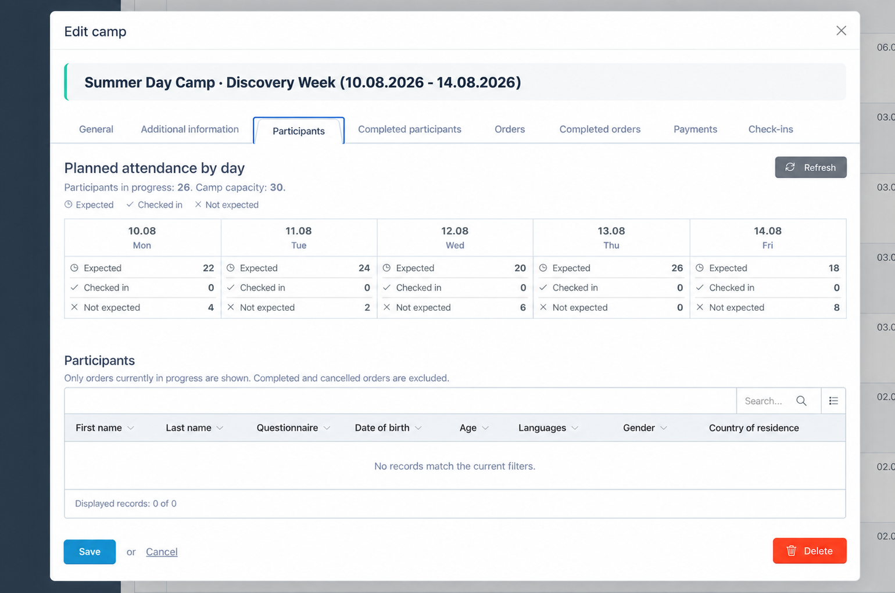
Task: Click the search magnifier icon
Action: click(x=801, y=401)
